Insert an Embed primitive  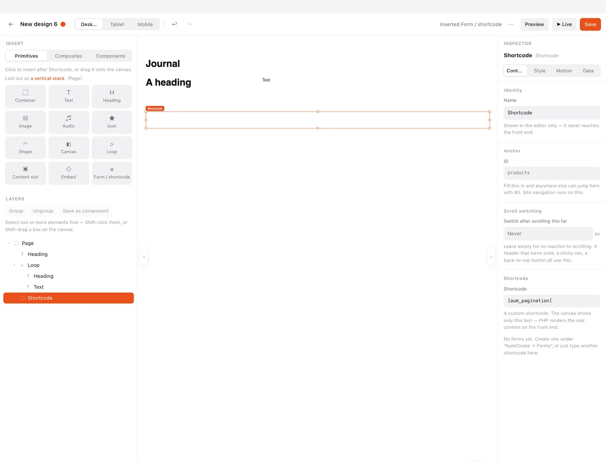tap(69, 173)
